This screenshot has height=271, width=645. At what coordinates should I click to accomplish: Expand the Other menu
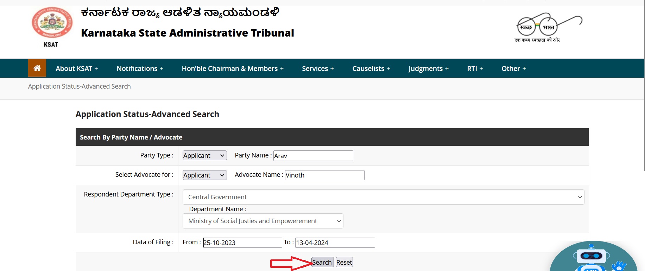pyautogui.click(x=513, y=69)
